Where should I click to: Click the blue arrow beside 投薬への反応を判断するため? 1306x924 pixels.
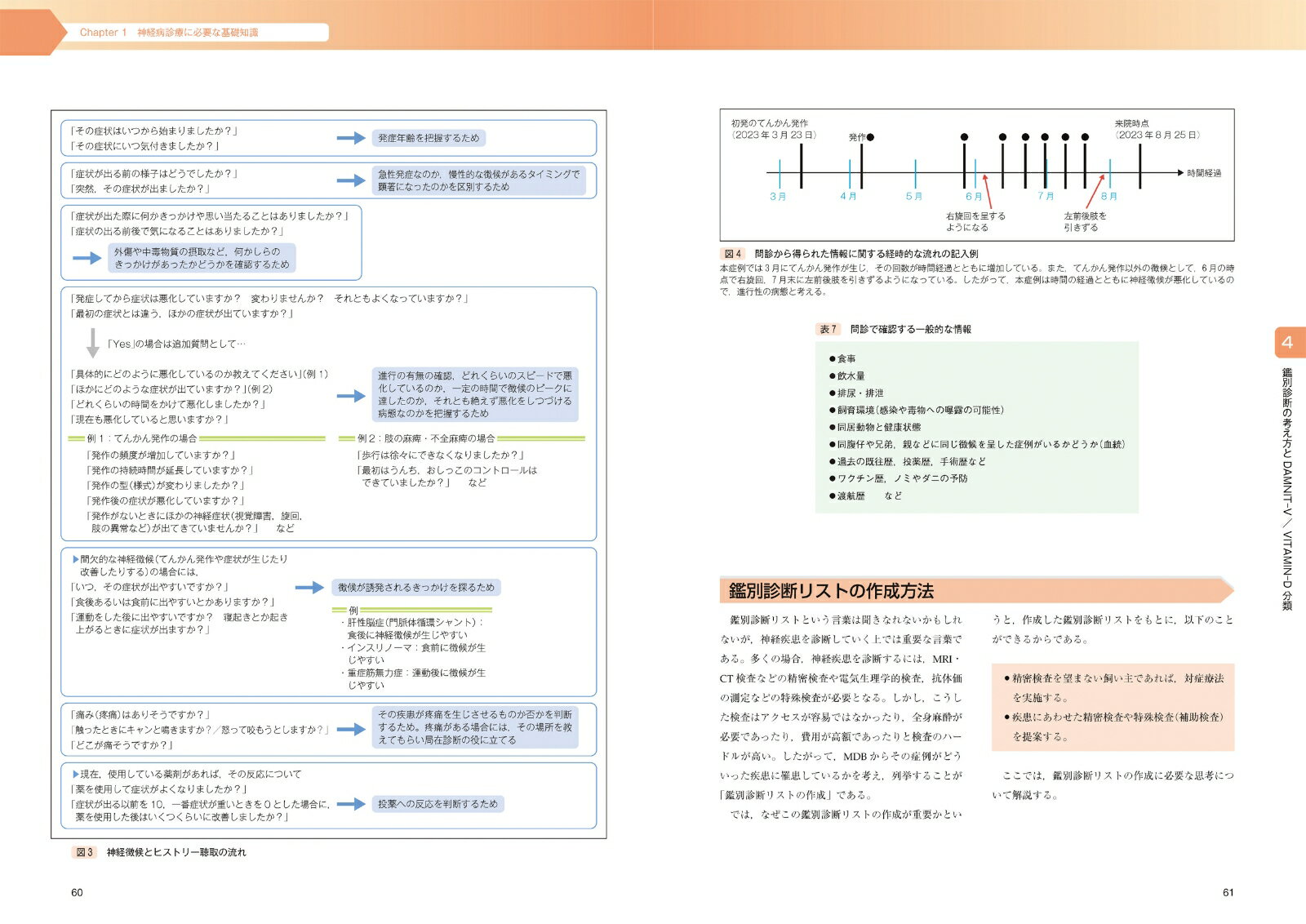click(351, 804)
